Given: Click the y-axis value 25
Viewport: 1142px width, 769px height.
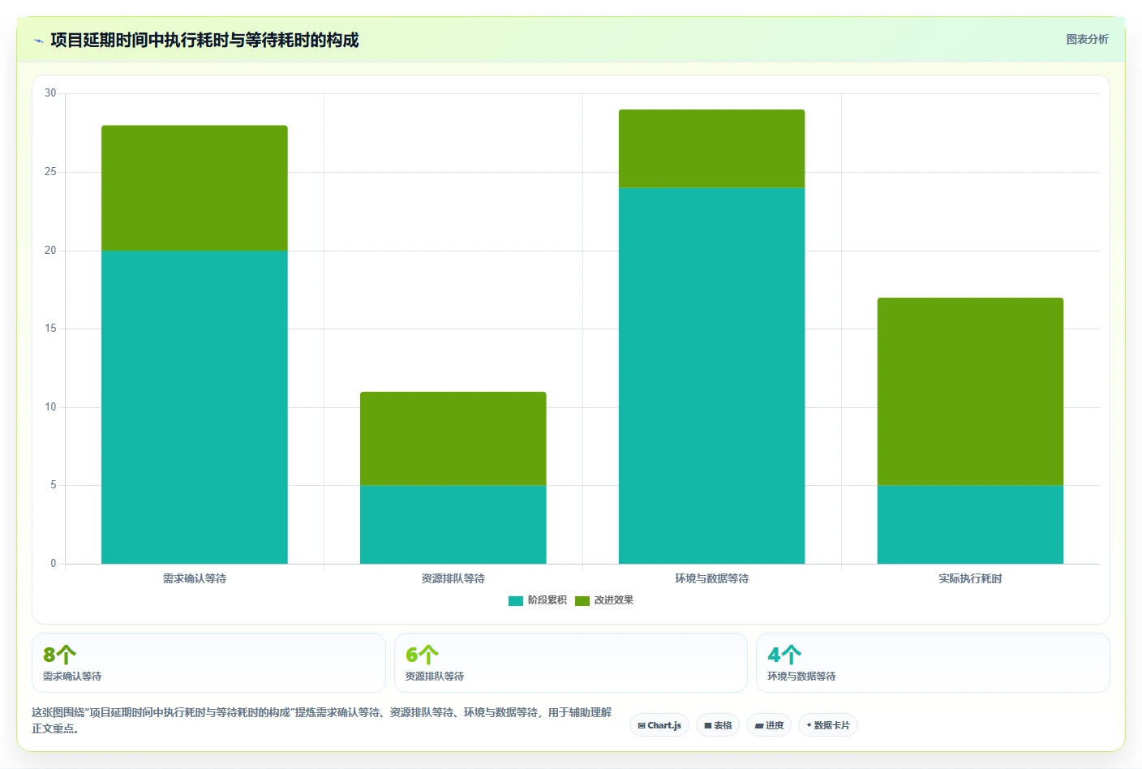Looking at the screenshot, I should point(50,172).
